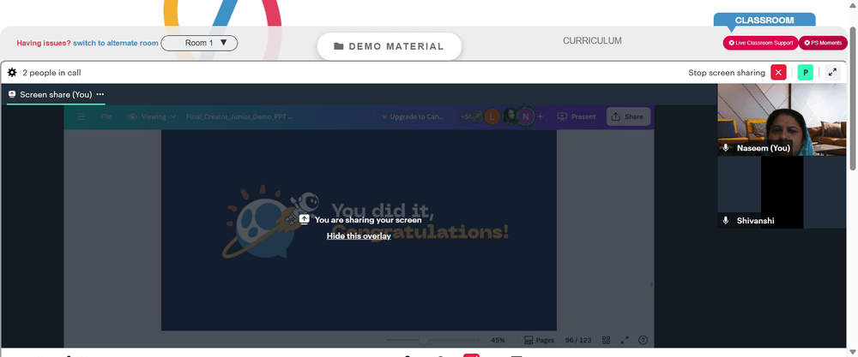Click the green P participant badge
This screenshot has height=357, width=858.
click(x=806, y=72)
